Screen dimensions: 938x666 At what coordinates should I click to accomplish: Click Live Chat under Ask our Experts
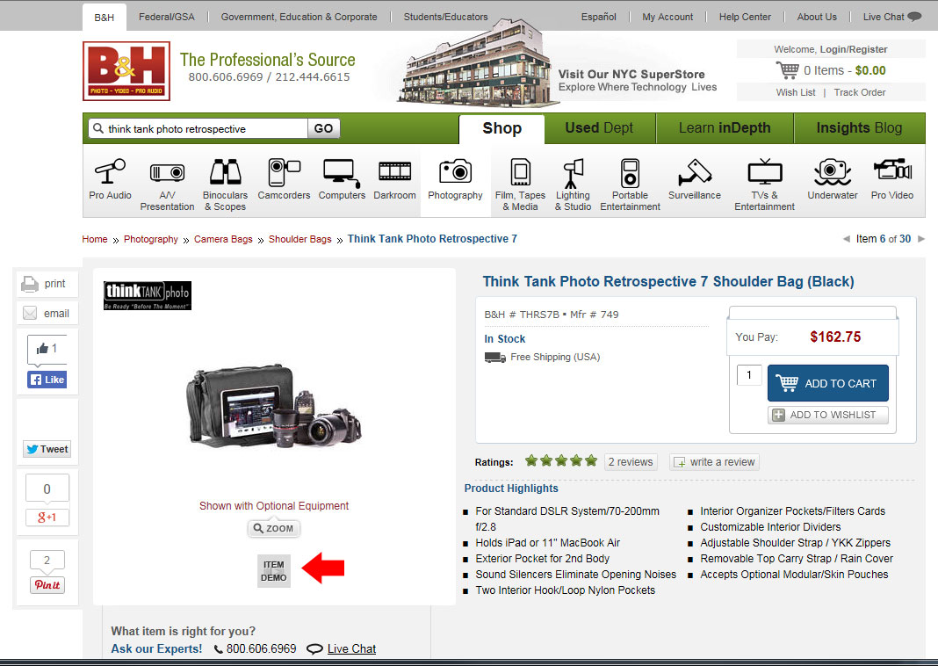tap(351, 648)
